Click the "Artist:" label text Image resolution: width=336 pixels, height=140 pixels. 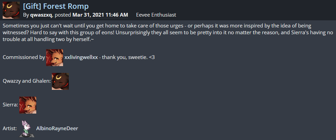coord(9,128)
